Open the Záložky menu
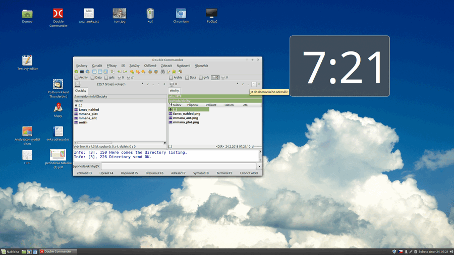Image resolution: width=454 pixels, height=255 pixels. 134,66
